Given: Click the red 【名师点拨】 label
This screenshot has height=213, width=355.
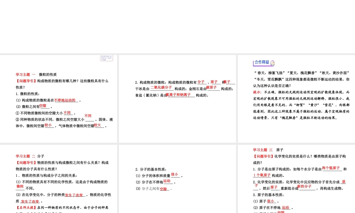Looking at the screenshot, I should tap(26, 208).
